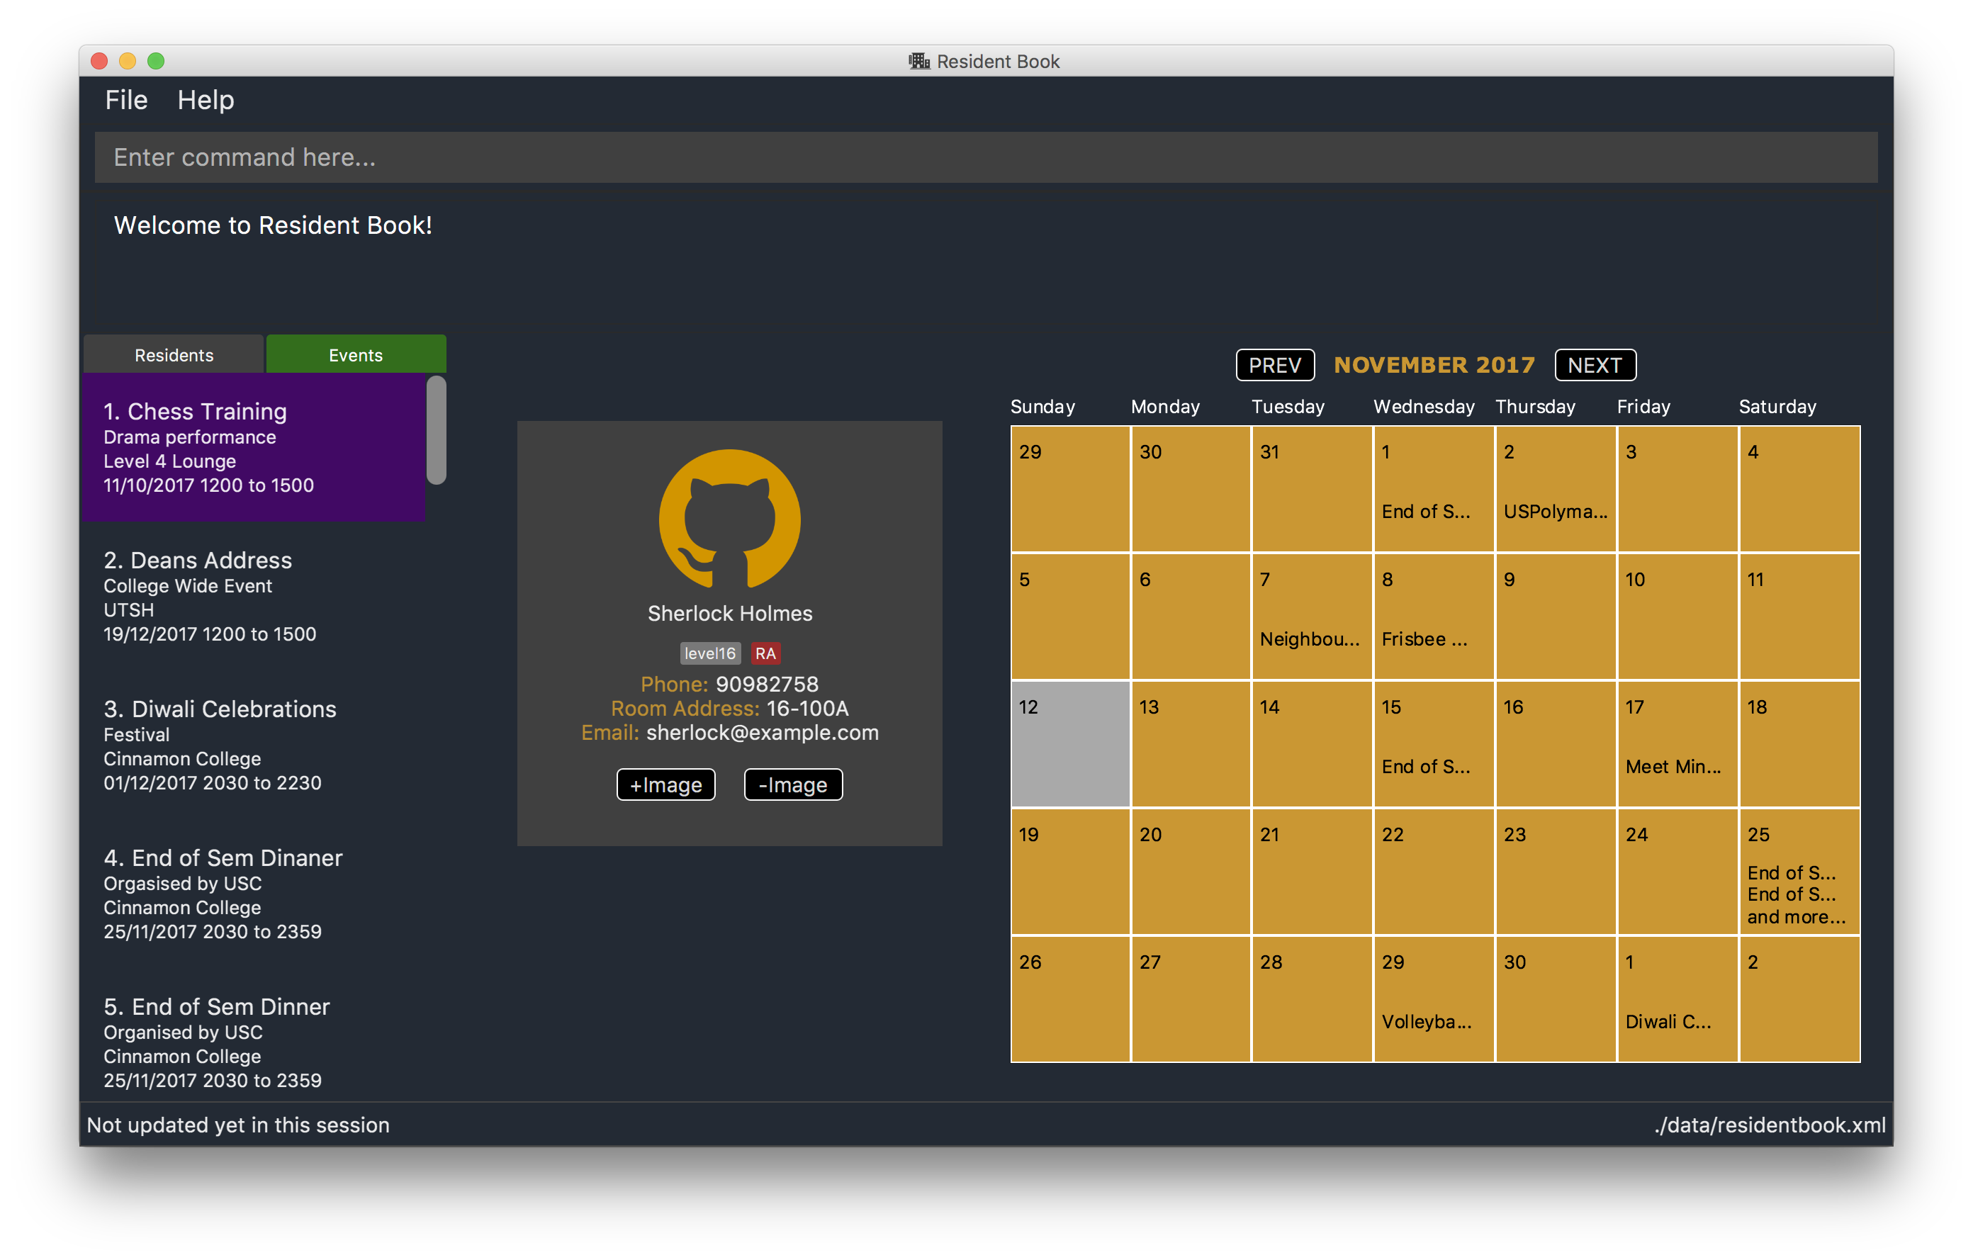Click the PREV month button
The width and height of the screenshot is (1973, 1260).
click(1274, 364)
